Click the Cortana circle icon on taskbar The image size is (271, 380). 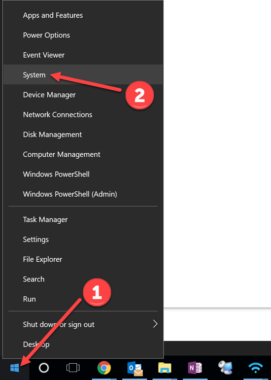pos(44,368)
